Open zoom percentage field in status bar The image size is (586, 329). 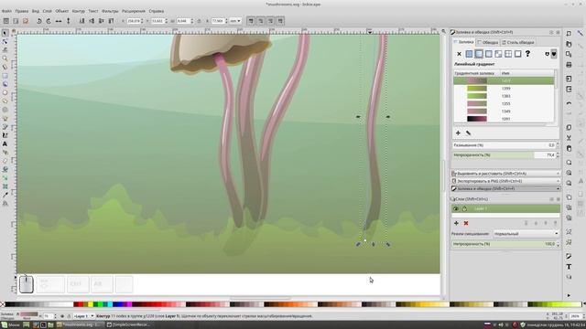575,316
